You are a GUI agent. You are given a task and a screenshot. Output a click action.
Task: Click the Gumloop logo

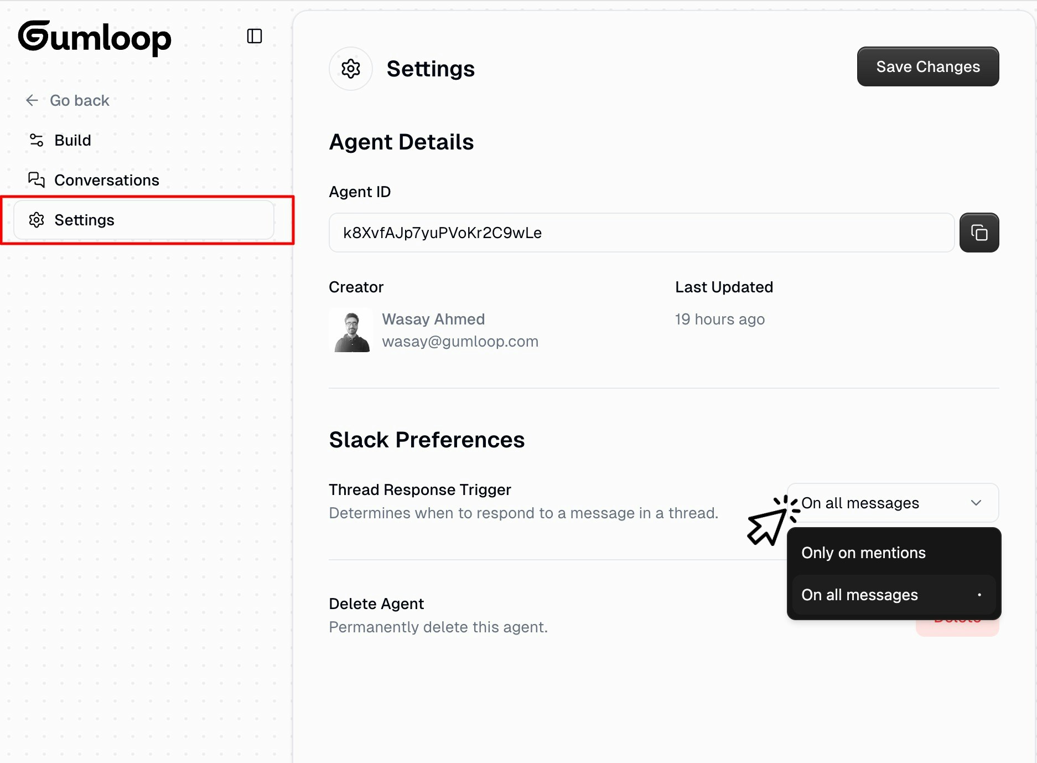pyautogui.click(x=95, y=38)
